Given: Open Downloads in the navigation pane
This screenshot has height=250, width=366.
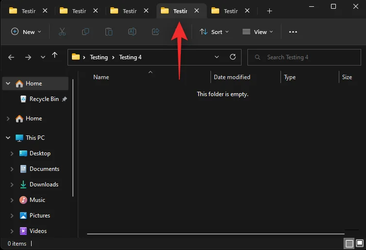Looking at the screenshot, I should [x=44, y=184].
